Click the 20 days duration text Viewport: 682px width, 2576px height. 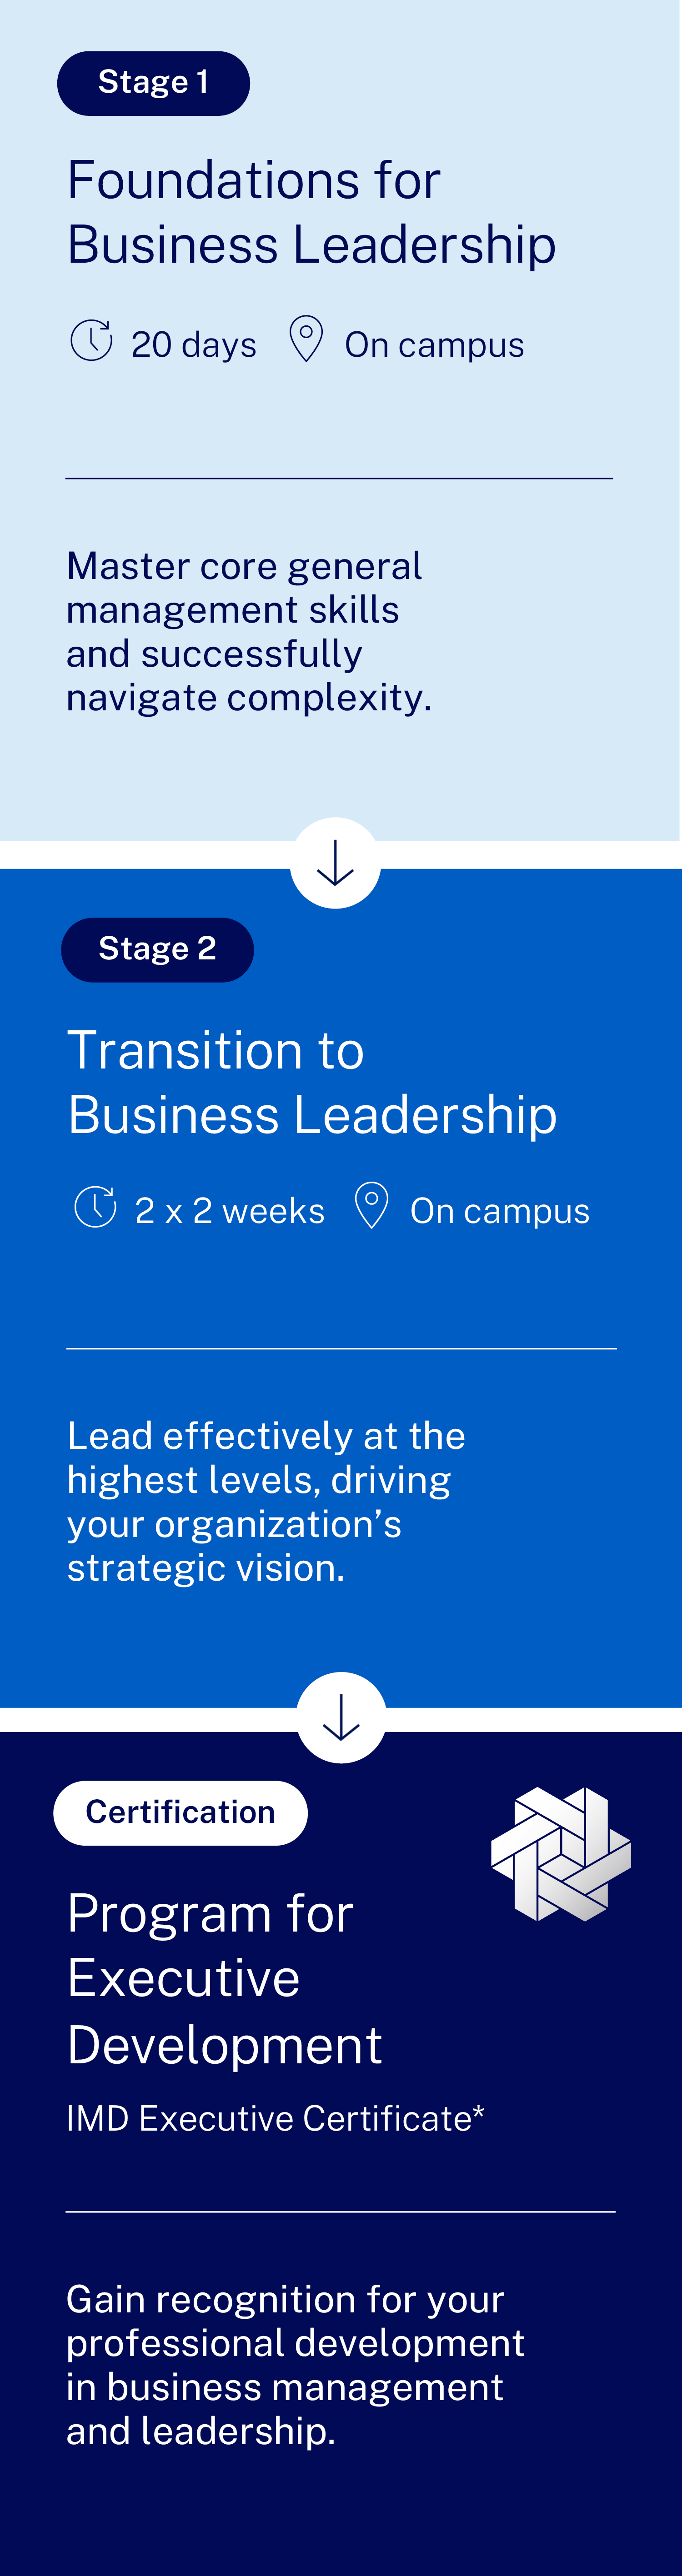point(194,344)
